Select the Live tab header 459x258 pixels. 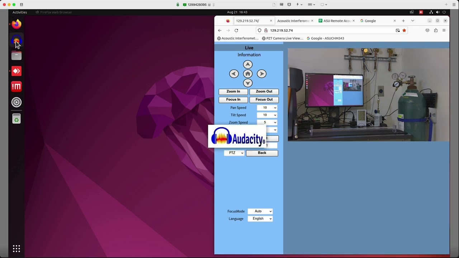tap(249, 48)
